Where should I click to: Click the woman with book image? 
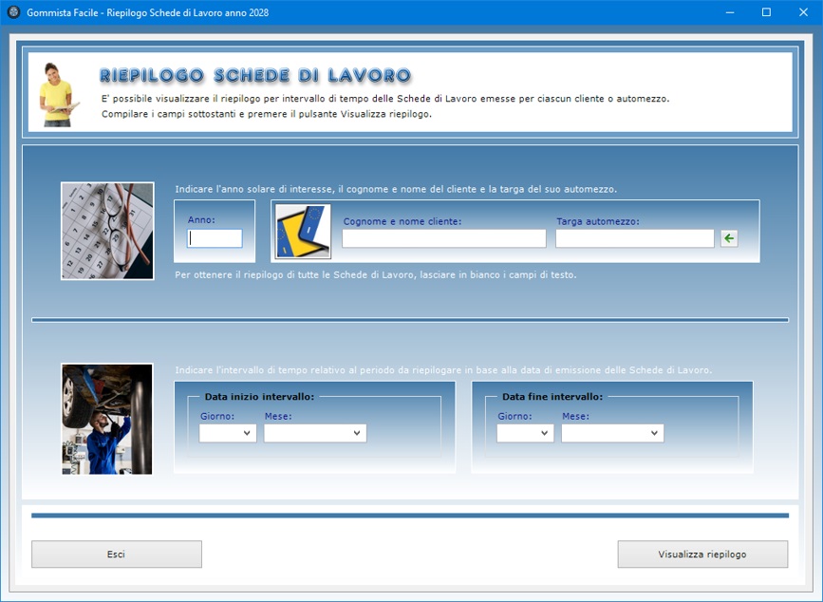(x=58, y=94)
